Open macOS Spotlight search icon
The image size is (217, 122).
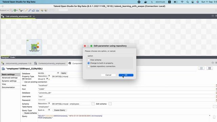(188, 2)
